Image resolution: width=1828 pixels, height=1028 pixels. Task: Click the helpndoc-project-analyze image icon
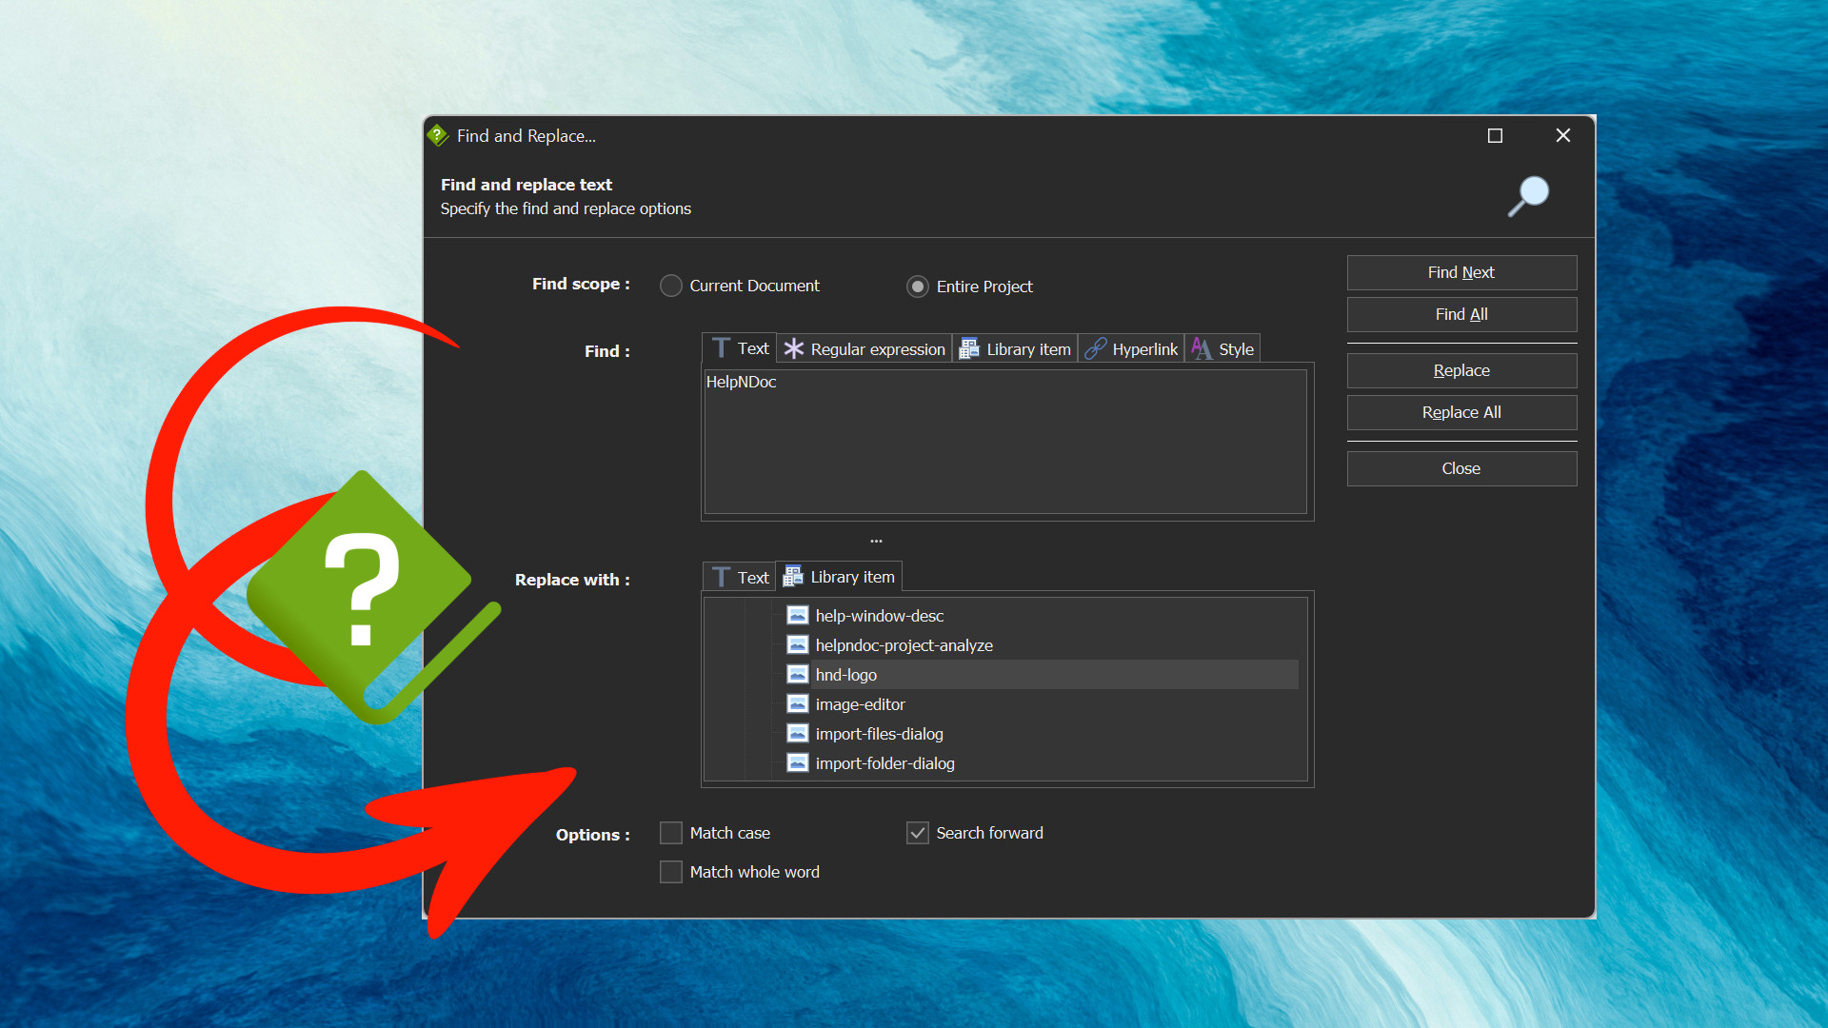tap(798, 645)
